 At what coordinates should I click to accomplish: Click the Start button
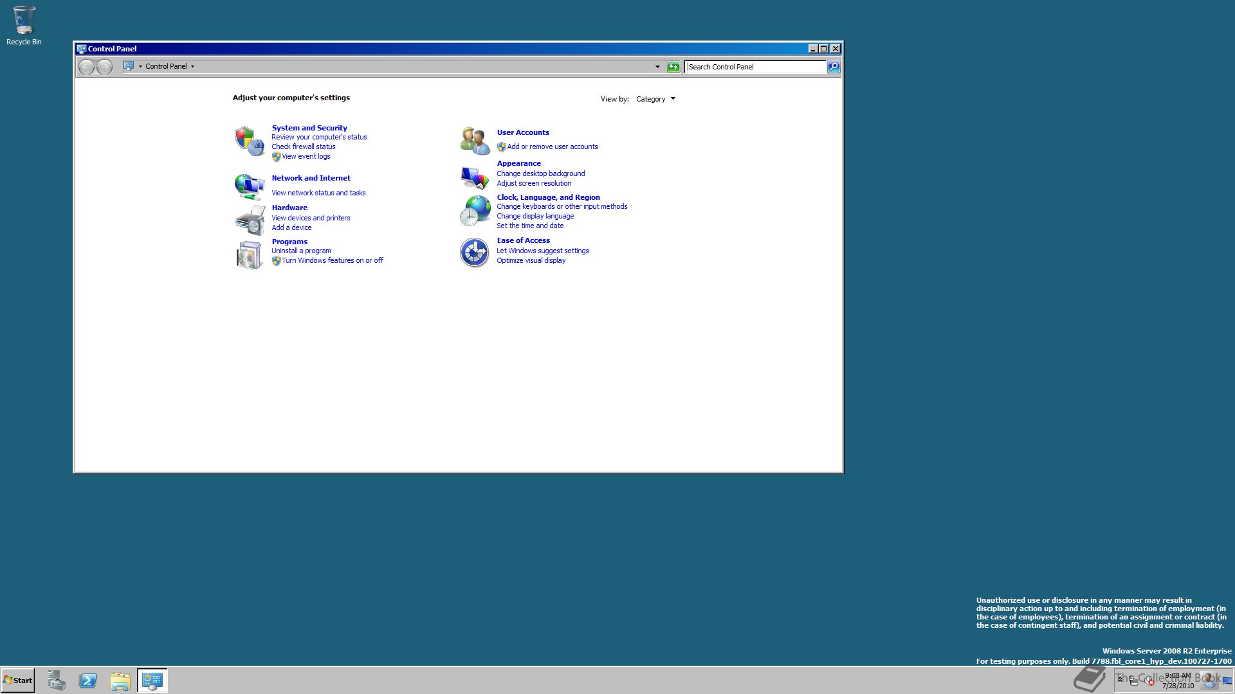(x=18, y=681)
